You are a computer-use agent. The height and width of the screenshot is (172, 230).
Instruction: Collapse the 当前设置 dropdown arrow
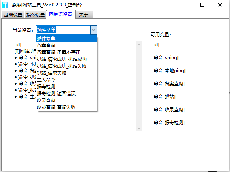coord(93,30)
